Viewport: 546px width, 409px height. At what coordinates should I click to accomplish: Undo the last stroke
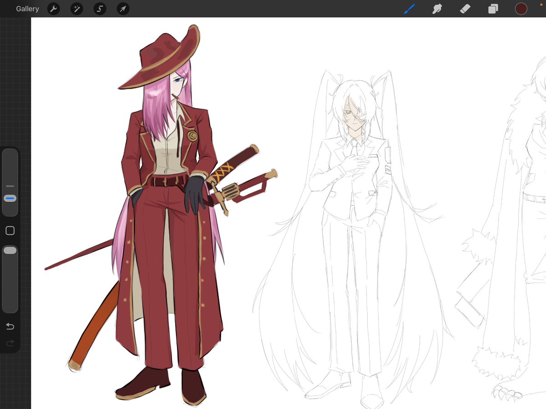tap(10, 326)
